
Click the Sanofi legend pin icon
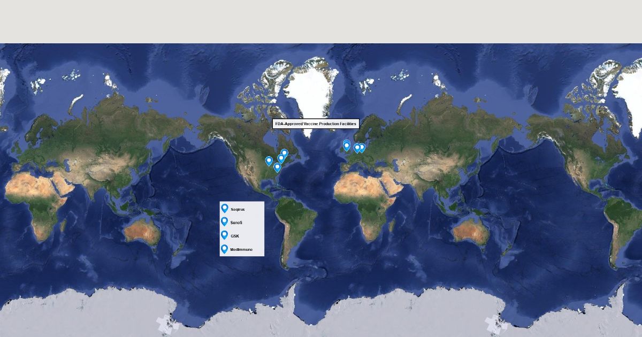(225, 221)
